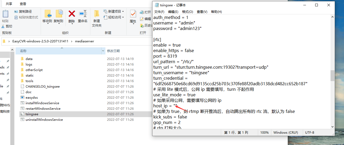
Task: Click the 属性 (Properties) checkmark icon
Action: click(133, 14)
